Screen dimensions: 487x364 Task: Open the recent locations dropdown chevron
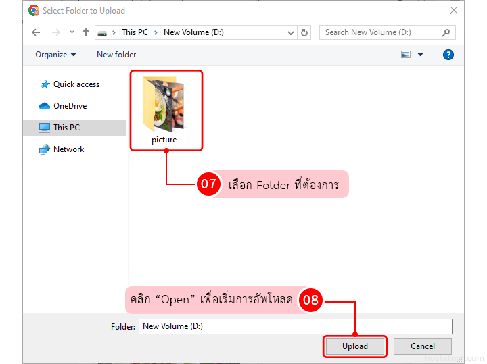click(x=72, y=32)
